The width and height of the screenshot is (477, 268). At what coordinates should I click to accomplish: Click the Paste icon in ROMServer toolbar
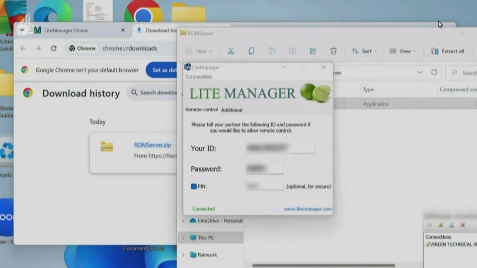tap(272, 51)
